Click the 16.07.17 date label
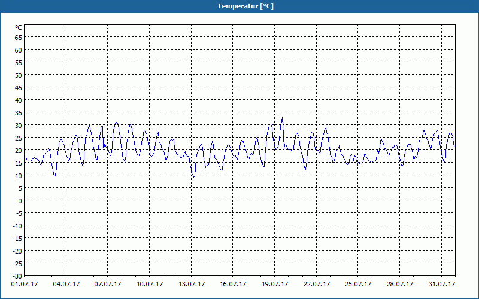This screenshot has width=479, height=299. [x=233, y=285]
